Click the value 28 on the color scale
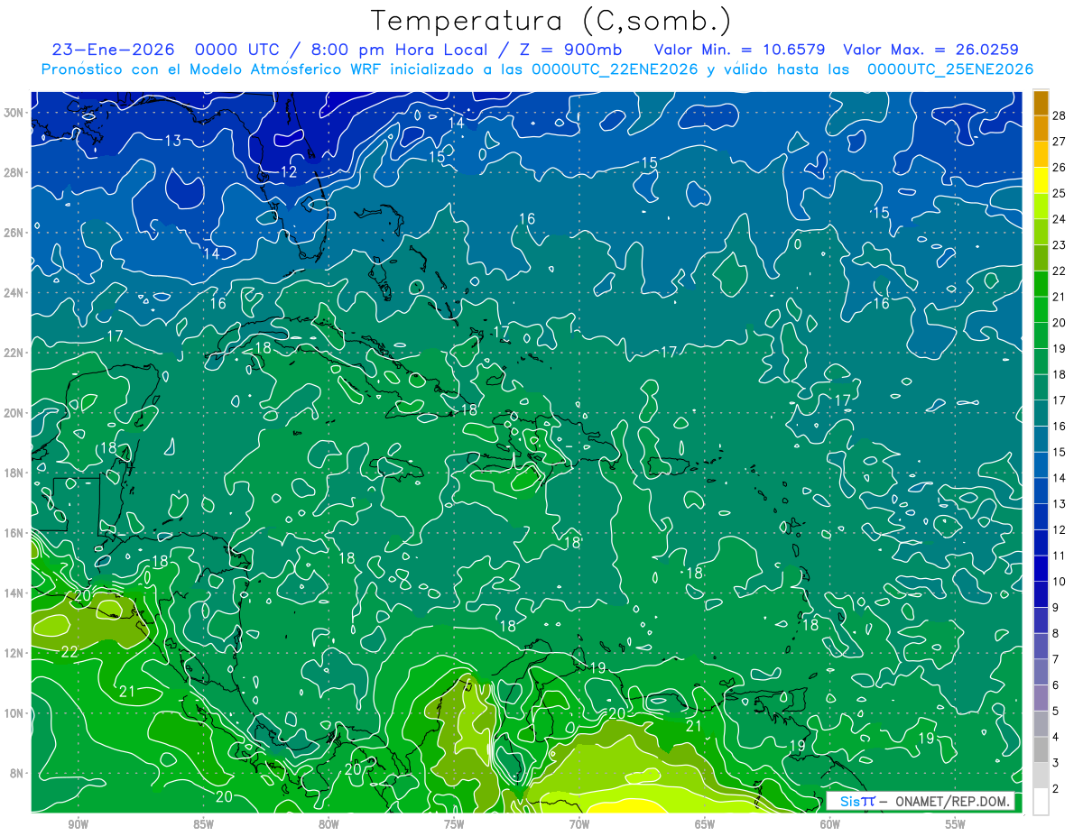The width and height of the screenshot is (1083, 836). tap(1060, 115)
